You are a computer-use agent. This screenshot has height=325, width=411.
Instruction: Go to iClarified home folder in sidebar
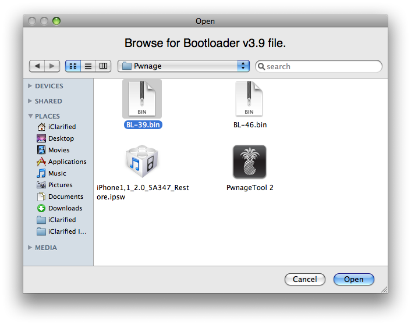pos(61,127)
